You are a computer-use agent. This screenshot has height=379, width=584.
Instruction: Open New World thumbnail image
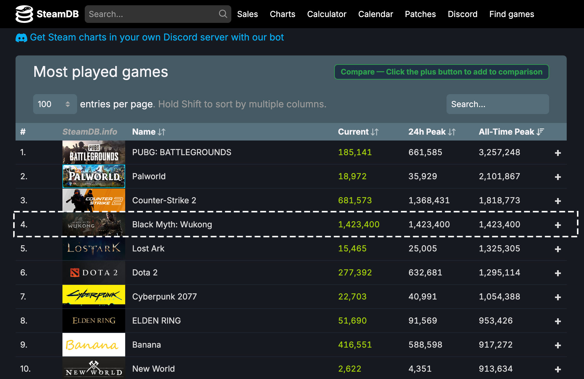pos(94,368)
